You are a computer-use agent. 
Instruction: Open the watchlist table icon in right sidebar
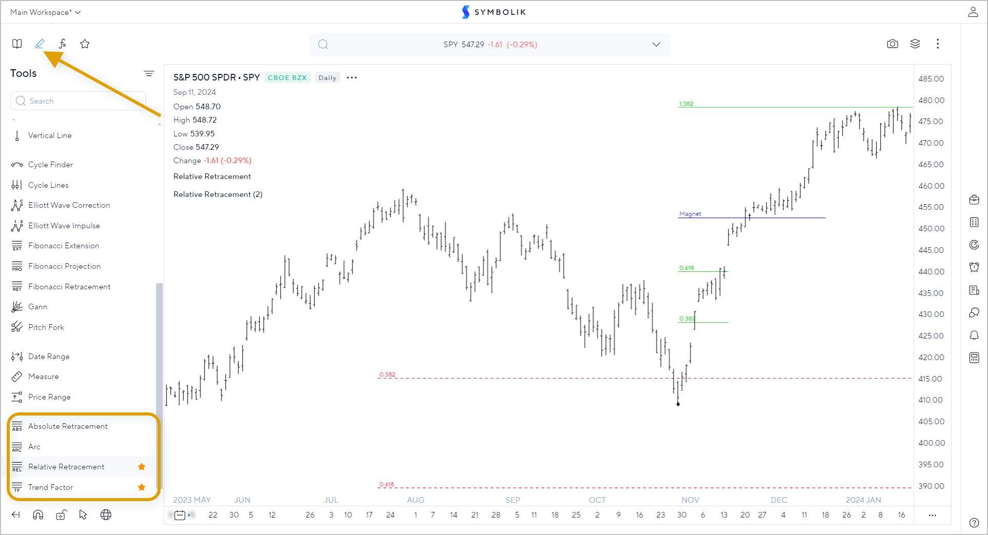pos(974,222)
